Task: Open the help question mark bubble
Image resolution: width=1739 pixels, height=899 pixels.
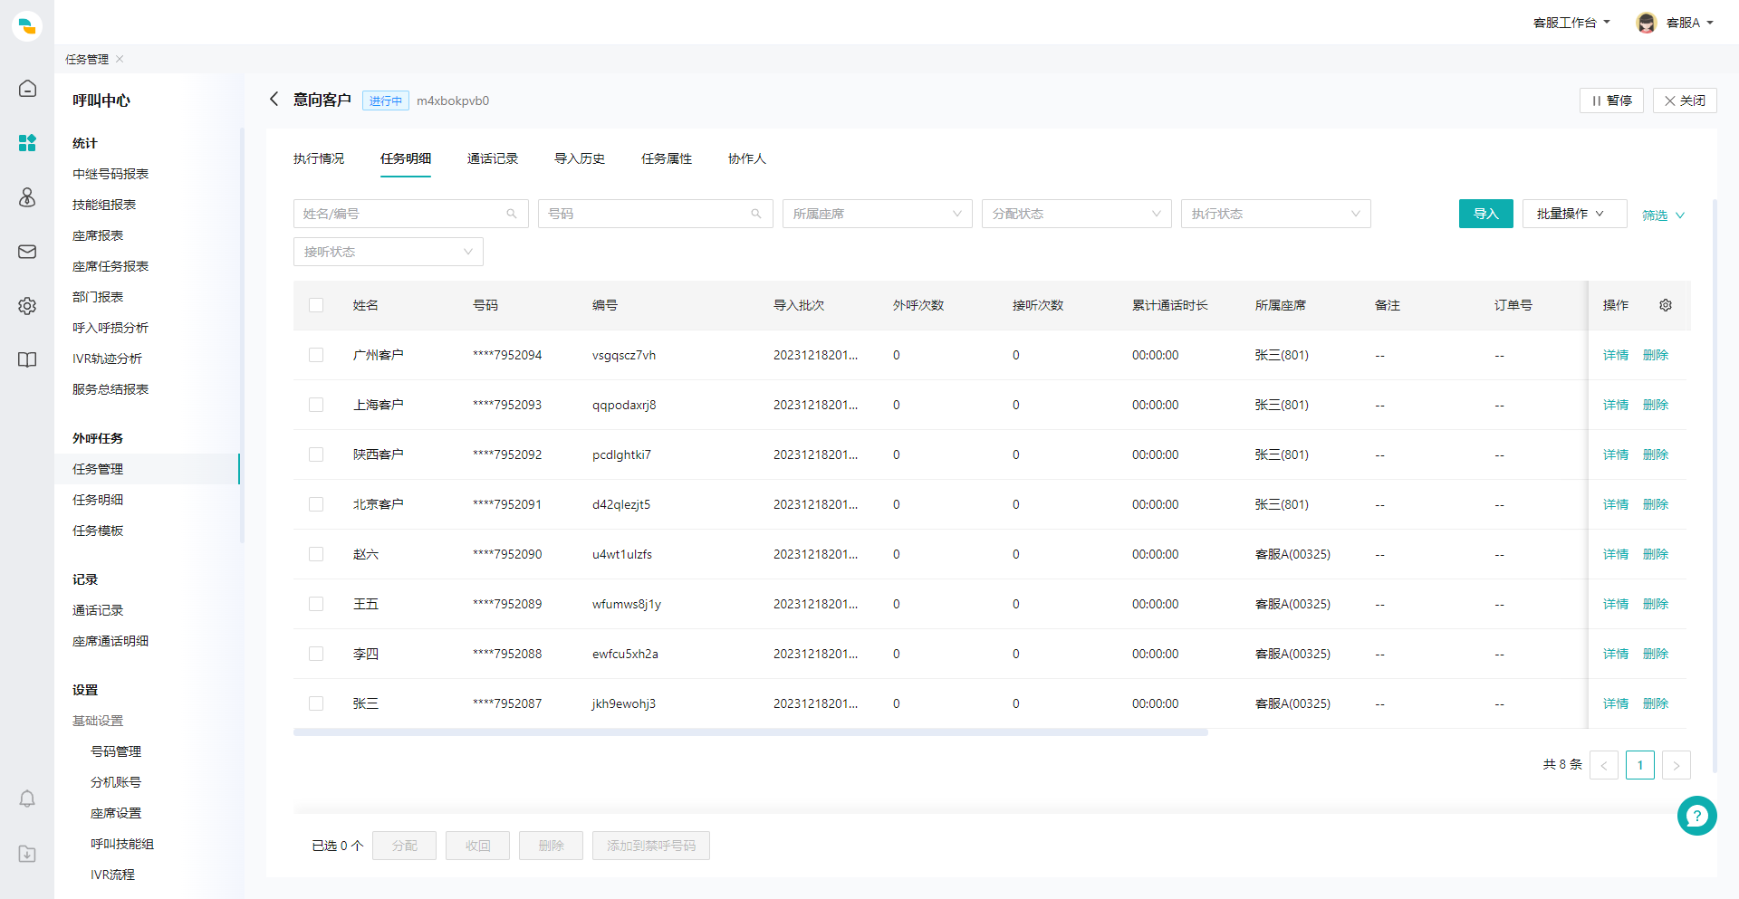Action: click(1696, 816)
